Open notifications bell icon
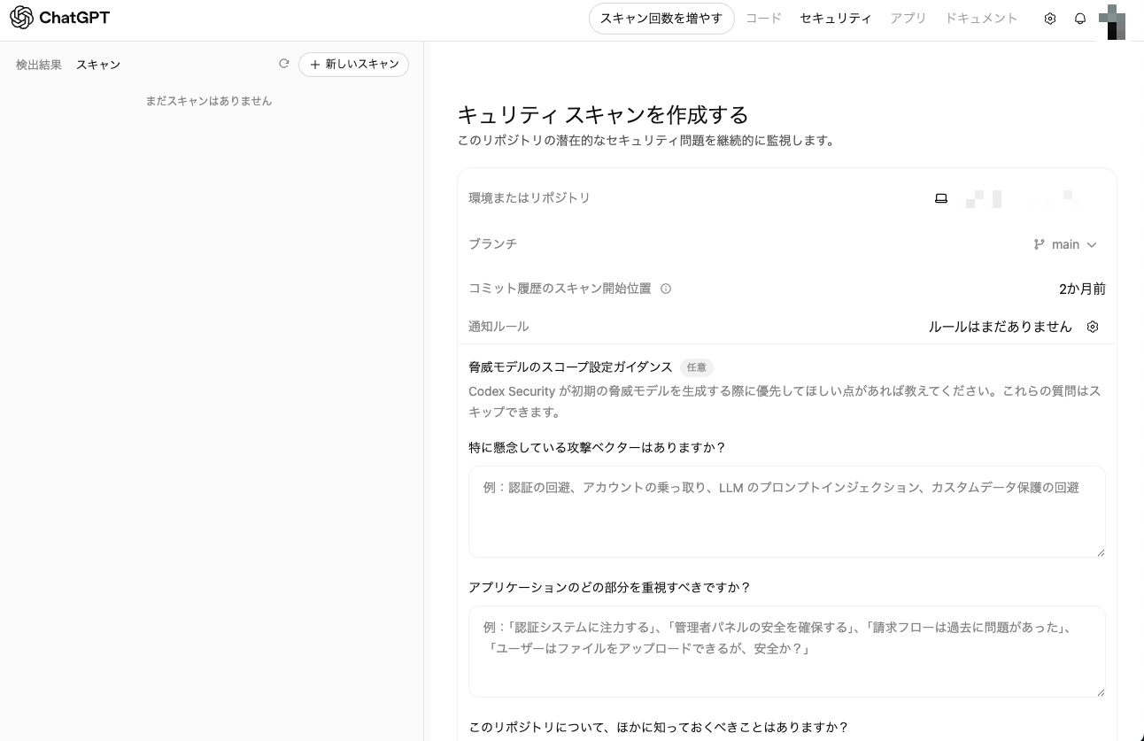The height and width of the screenshot is (741, 1144). pyautogui.click(x=1080, y=19)
